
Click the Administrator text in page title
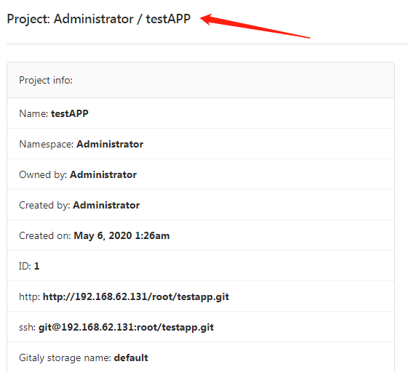click(93, 19)
